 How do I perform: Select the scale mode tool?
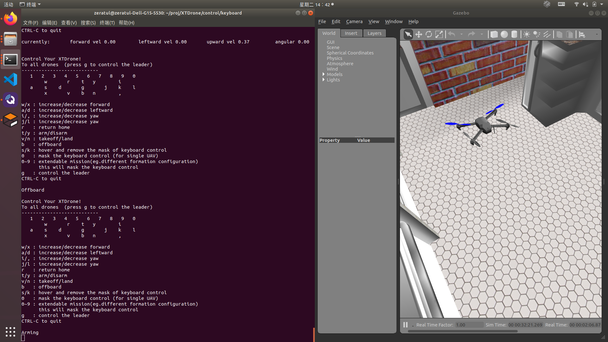pyautogui.click(x=439, y=35)
